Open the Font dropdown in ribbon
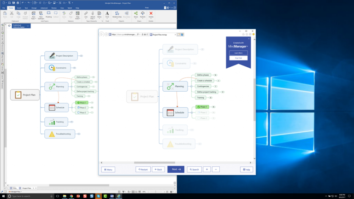Viewport: 354px width, 199px height. tap(107, 14)
